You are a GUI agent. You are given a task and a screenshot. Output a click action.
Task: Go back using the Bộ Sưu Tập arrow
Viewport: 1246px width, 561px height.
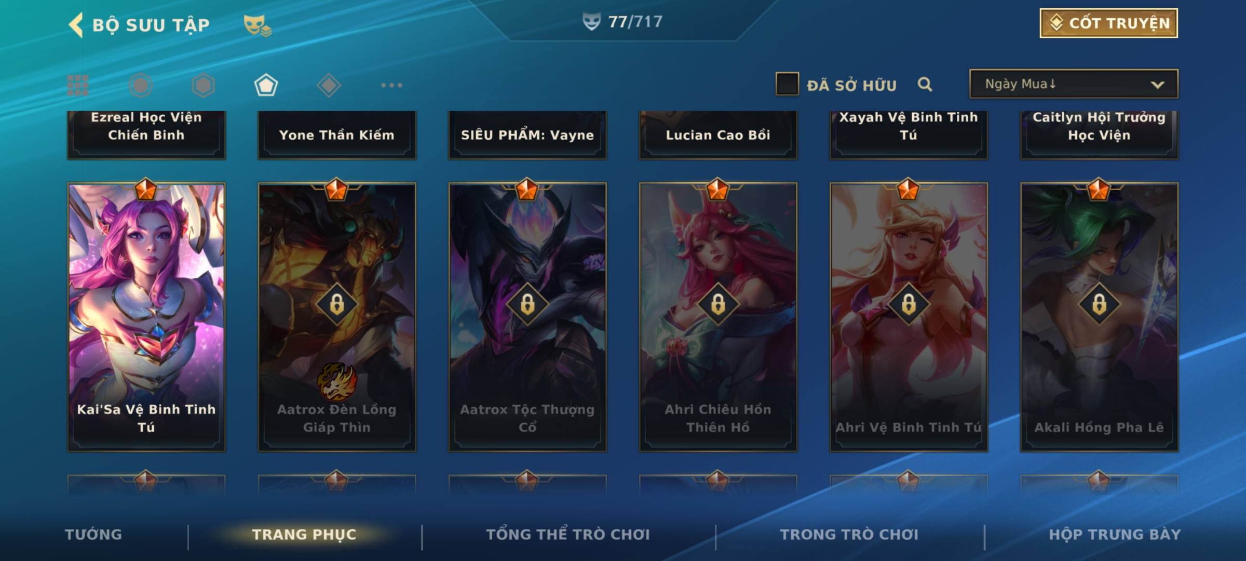click(x=76, y=25)
